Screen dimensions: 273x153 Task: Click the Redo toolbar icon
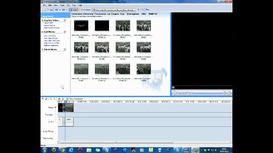click(x=64, y=10)
